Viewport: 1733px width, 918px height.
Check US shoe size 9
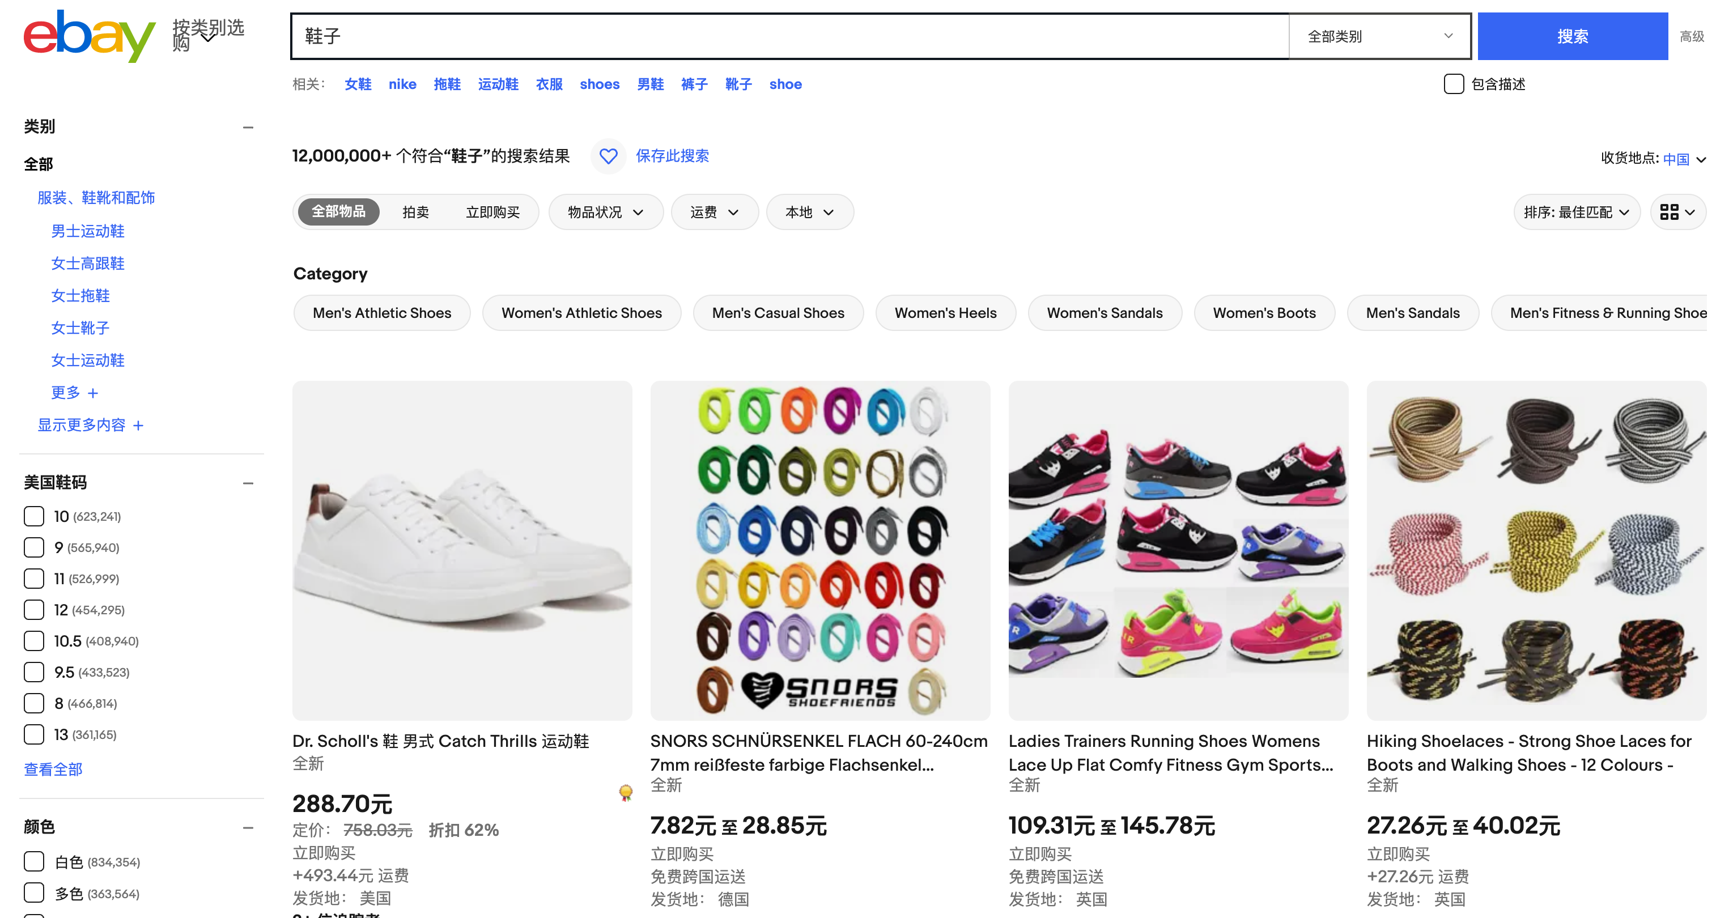click(x=33, y=547)
